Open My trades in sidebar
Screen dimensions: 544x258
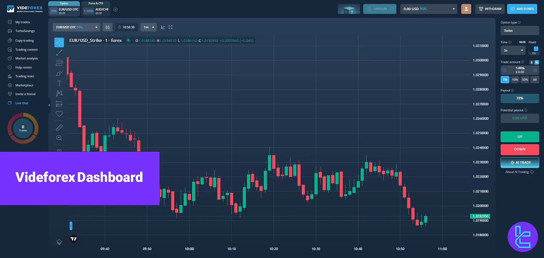23,22
